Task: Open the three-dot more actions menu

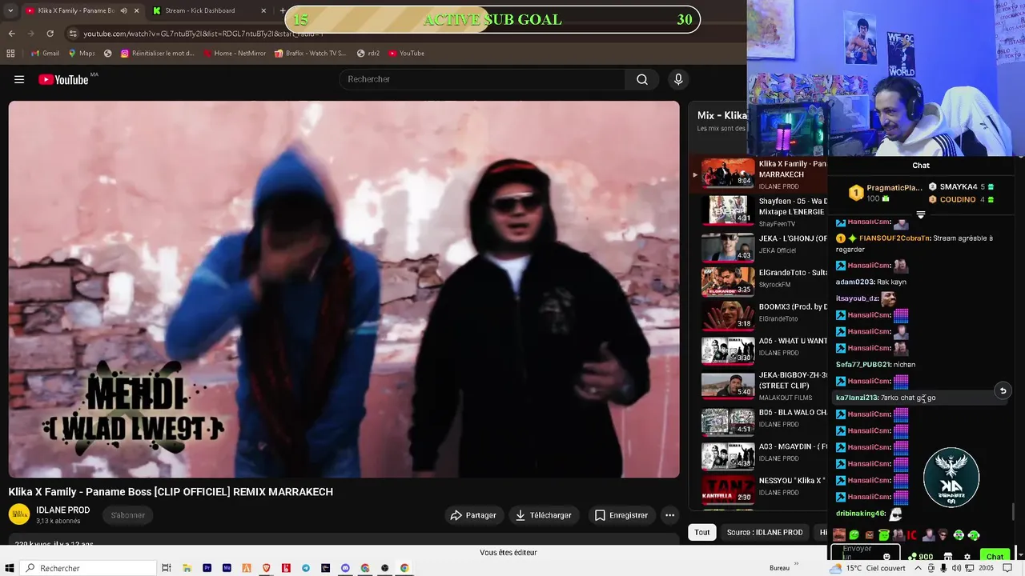Action: 670,515
